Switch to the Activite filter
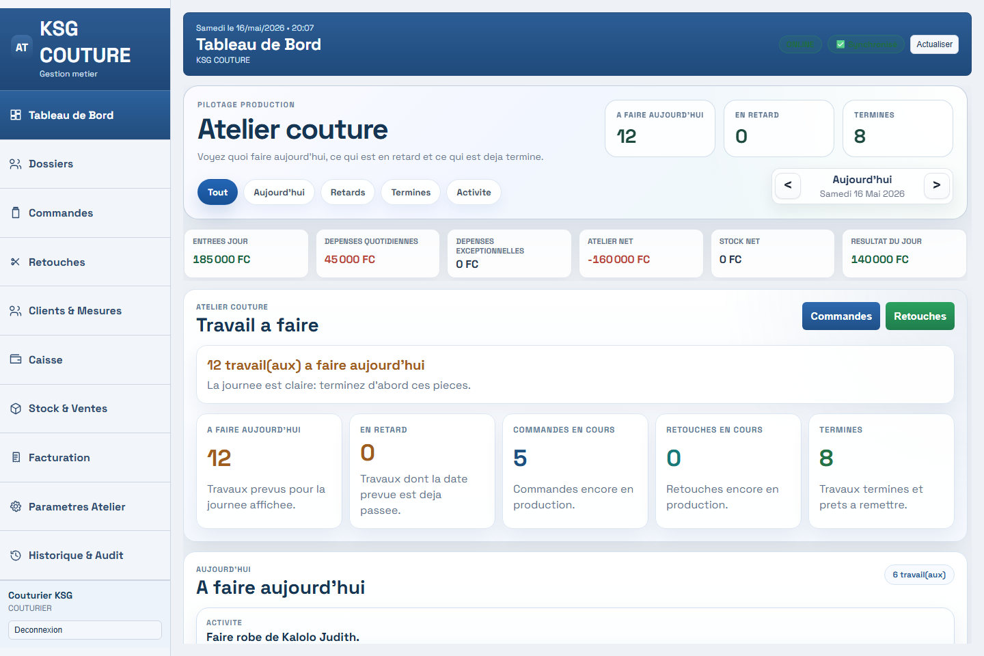Image resolution: width=984 pixels, height=656 pixels. (474, 192)
